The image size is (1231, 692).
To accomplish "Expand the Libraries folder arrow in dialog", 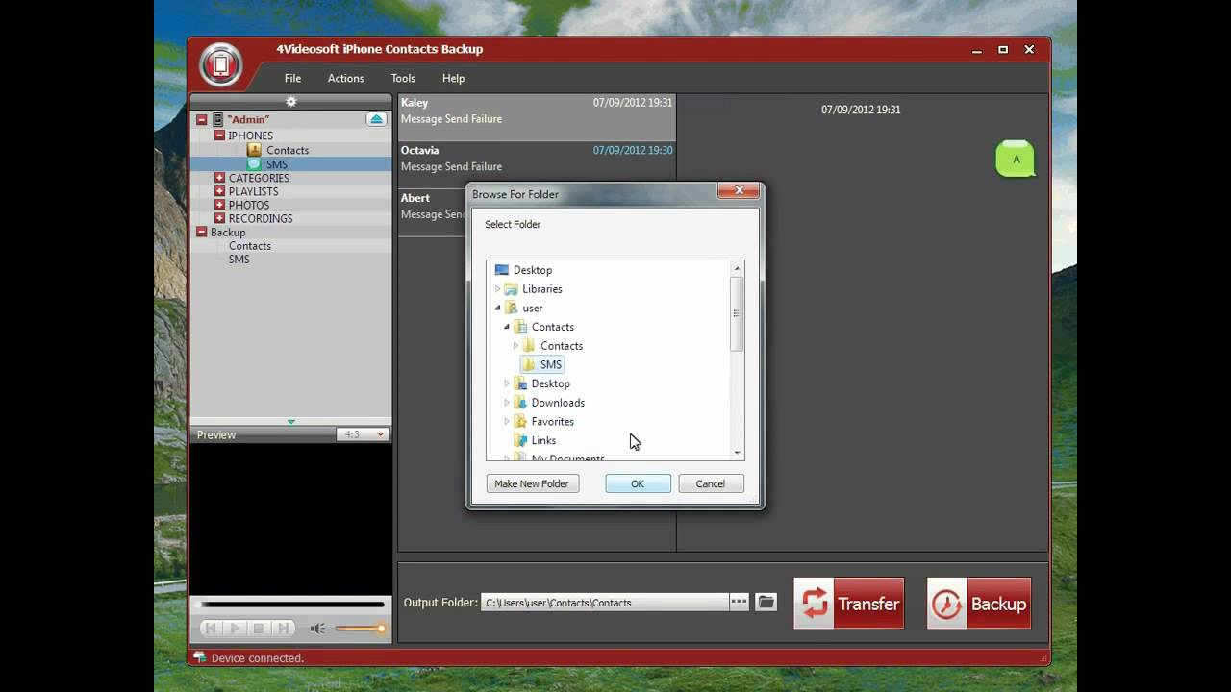I will 498,289.
